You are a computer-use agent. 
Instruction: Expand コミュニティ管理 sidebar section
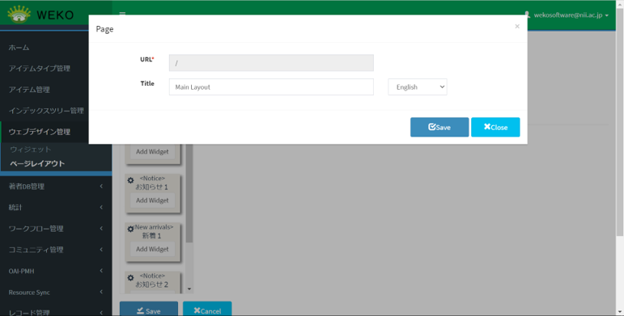(56, 250)
